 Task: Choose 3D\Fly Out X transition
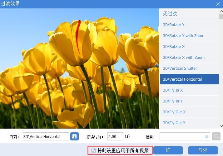click(x=189, y=112)
